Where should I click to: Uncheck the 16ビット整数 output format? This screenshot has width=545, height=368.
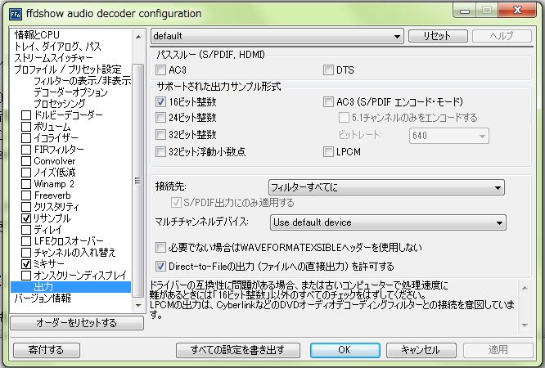(160, 102)
